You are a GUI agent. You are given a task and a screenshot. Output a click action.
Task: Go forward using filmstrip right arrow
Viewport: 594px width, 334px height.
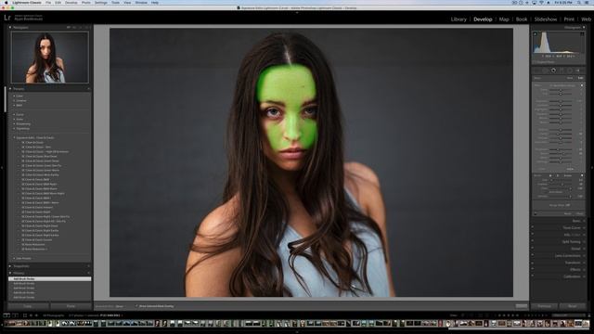[x=37, y=315]
